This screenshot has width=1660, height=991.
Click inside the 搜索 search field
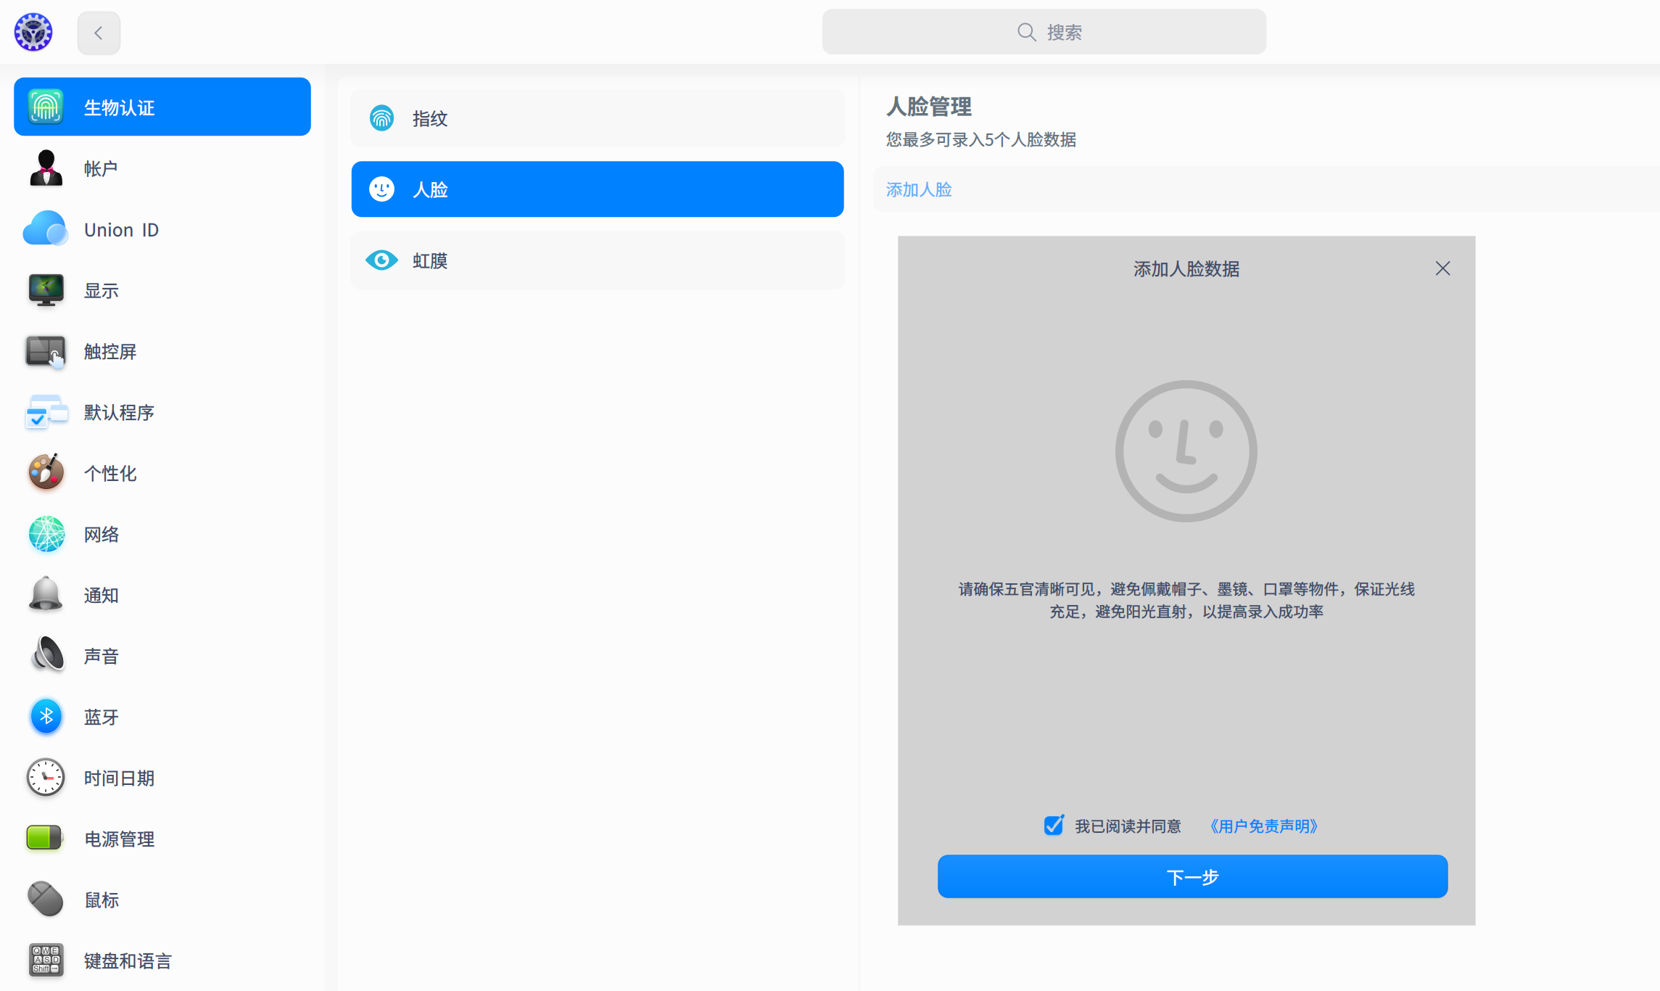pyautogui.click(x=1044, y=31)
